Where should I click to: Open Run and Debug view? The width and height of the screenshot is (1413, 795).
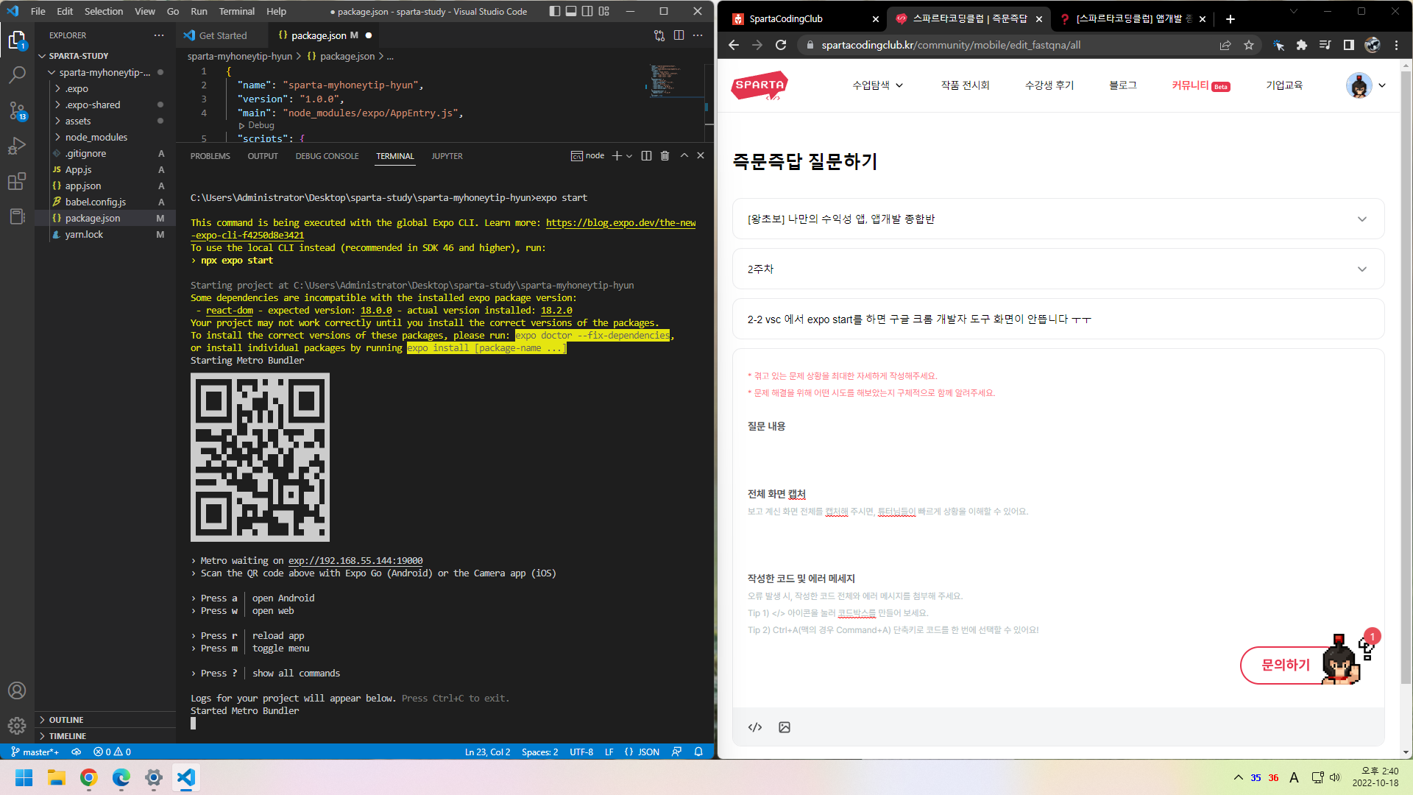(17, 146)
